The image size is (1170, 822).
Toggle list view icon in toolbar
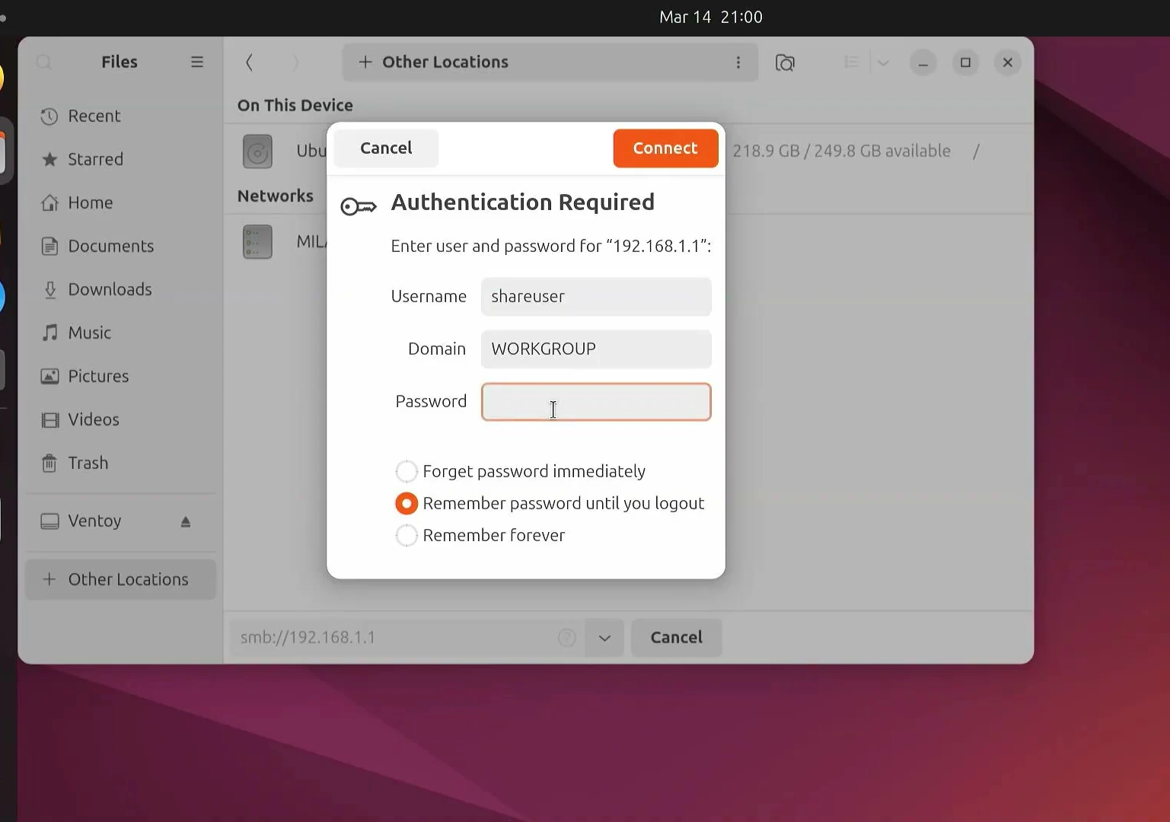click(852, 62)
